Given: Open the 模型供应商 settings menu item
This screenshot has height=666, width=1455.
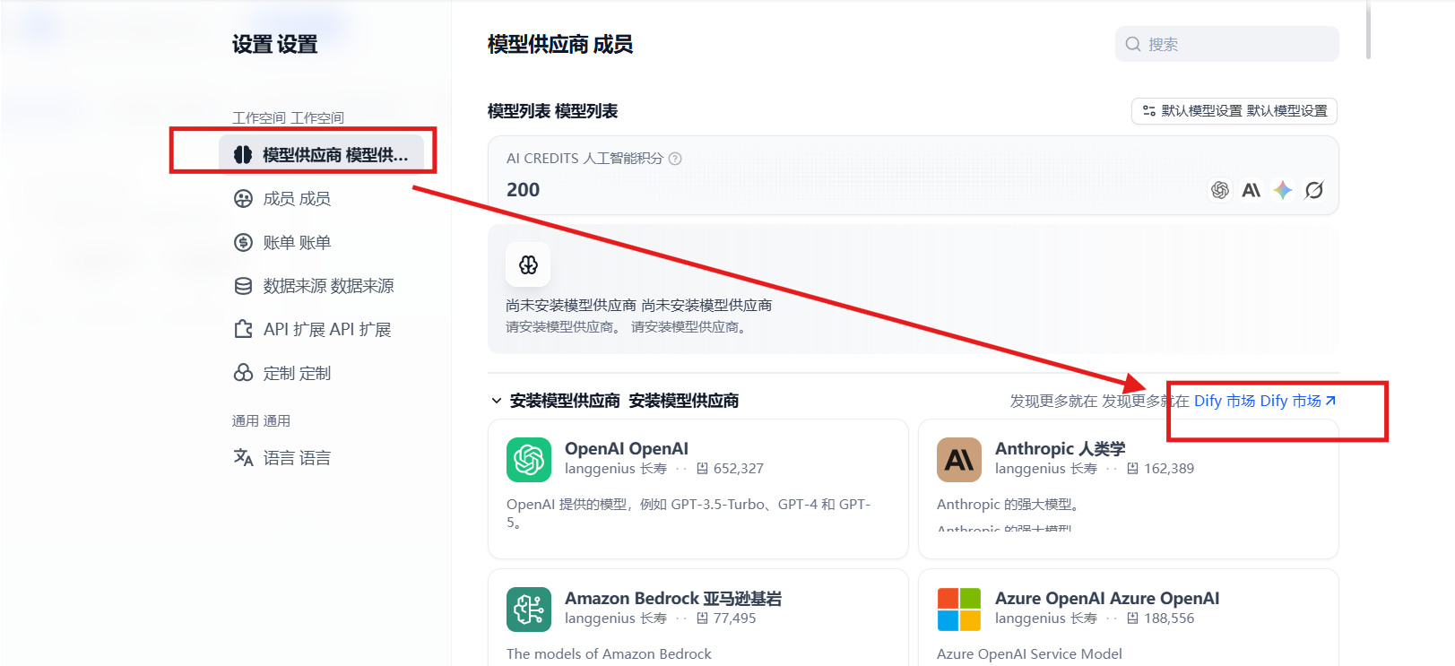Looking at the screenshot, I should [321, 155].
